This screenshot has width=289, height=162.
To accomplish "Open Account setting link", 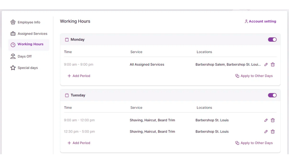I will click(260, 21).
